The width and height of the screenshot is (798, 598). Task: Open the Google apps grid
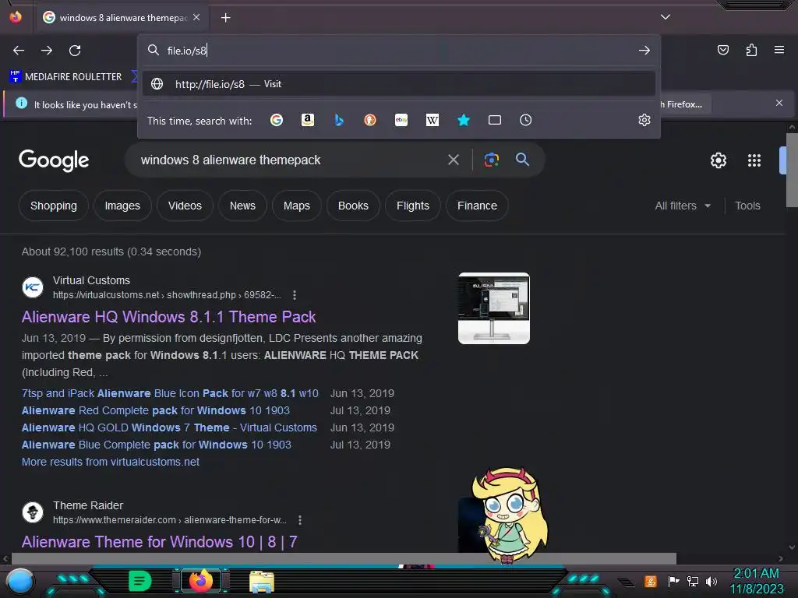pos(754,160)
